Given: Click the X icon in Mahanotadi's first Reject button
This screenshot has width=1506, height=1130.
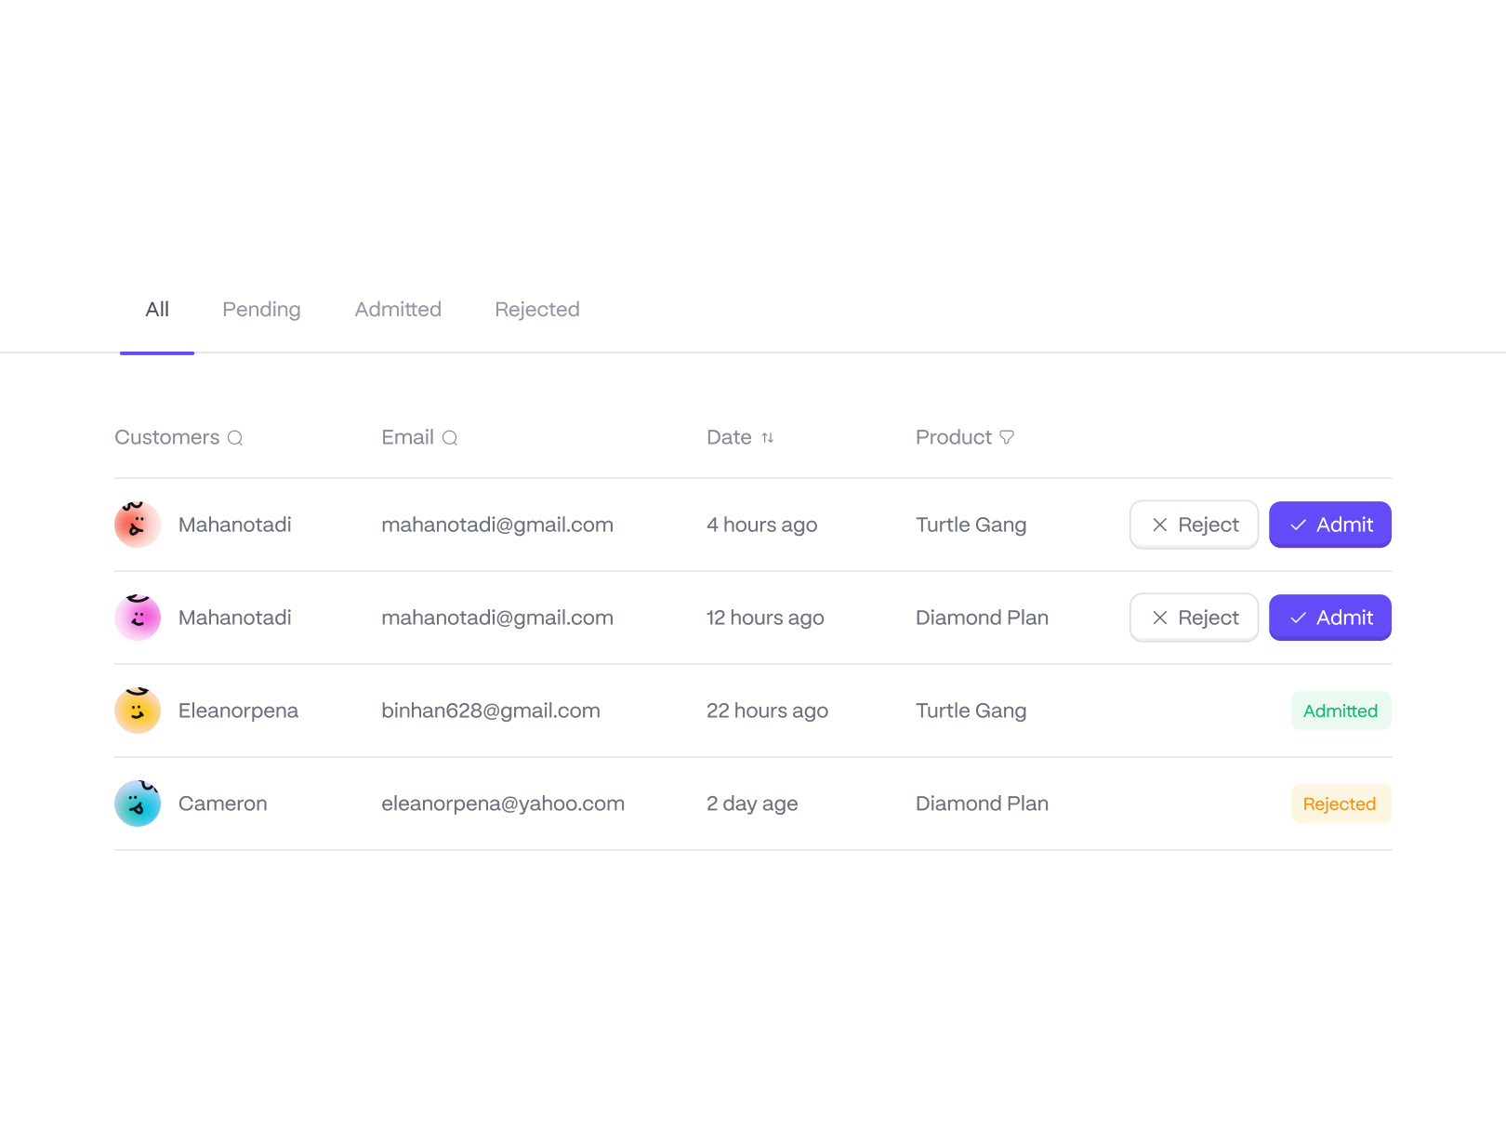Looking at the screenshot, I should pyautogui.click(x=1159, y=525).
